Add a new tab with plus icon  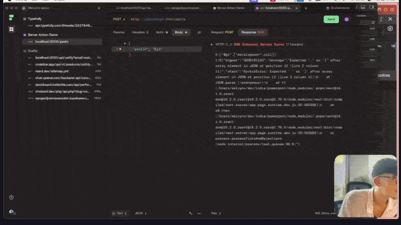[x=99, y=9]
